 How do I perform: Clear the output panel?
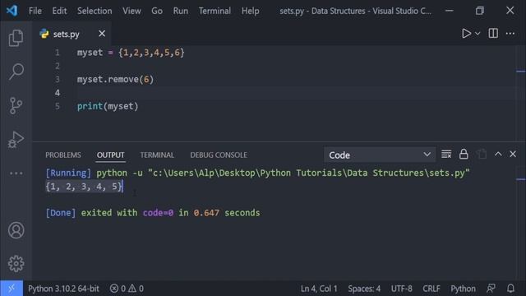tap(446, 155)
